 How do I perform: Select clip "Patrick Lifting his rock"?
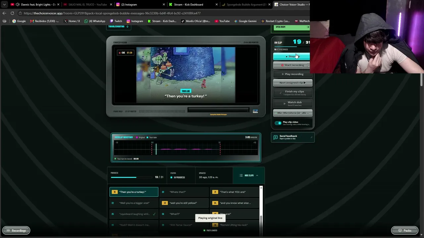click(235, 225)
